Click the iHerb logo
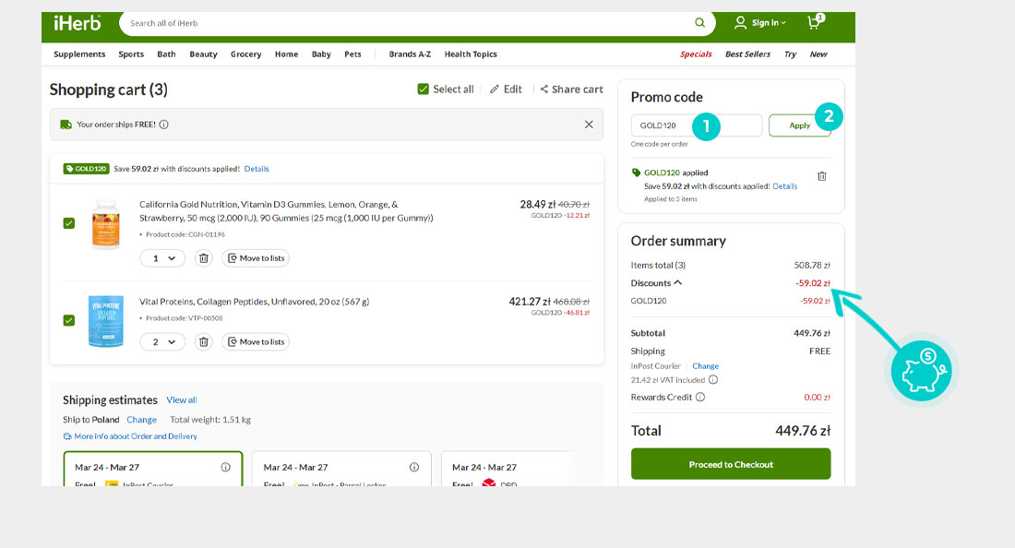Viewport: 1015px width, 548px height. 77,23
